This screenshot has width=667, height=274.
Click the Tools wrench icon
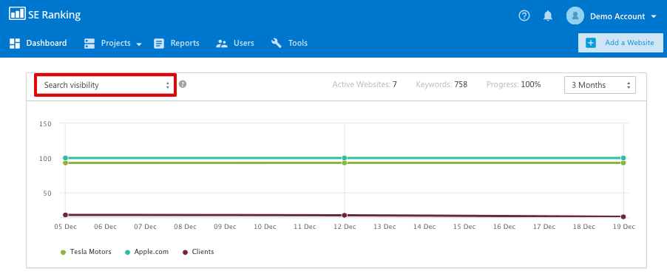pos(277,43)
